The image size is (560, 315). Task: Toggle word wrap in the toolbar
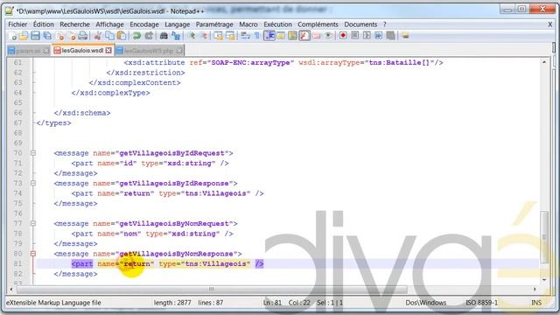coord(245,35)
